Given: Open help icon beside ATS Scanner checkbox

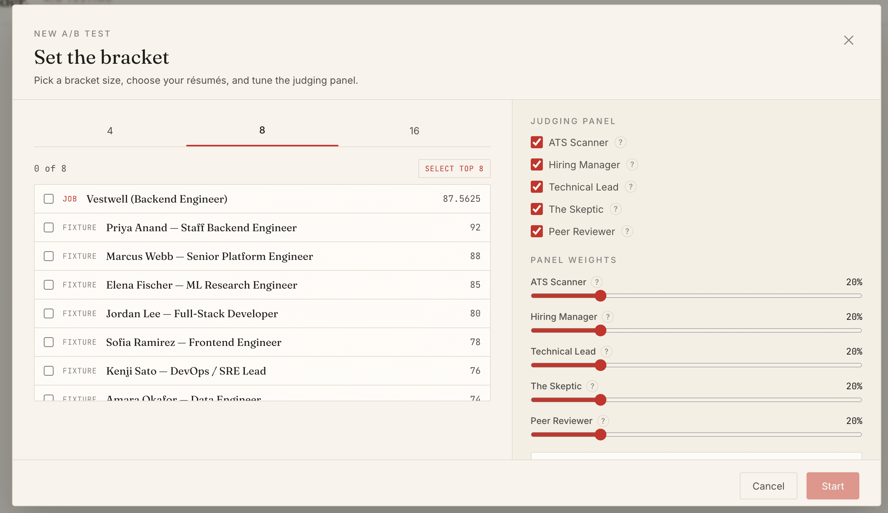Looking at the screenshot, I should coord(620,143).
